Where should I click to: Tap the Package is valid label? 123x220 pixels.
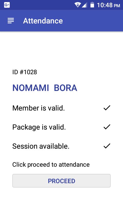point(39,127)
